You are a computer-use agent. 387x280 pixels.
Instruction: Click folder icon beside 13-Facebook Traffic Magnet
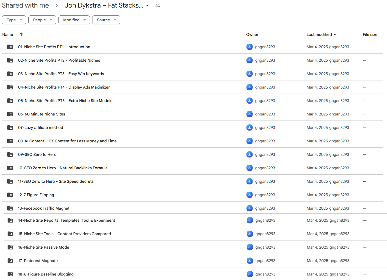(x=10, y=208)
